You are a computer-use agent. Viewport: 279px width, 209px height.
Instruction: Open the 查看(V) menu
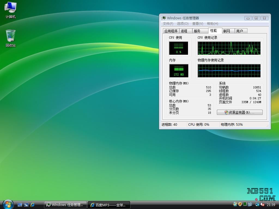[198, 24]
